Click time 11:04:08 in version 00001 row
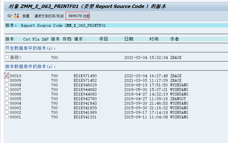 [159, 117]
